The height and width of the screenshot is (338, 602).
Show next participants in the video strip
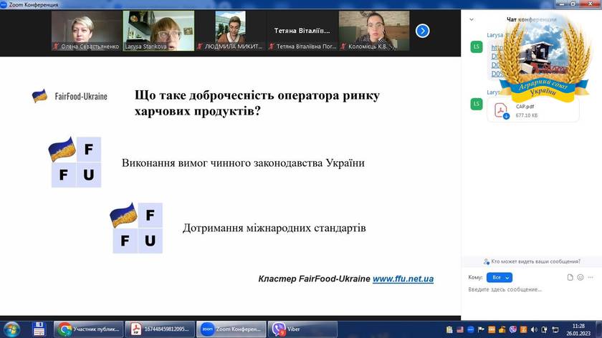(422, 31)
